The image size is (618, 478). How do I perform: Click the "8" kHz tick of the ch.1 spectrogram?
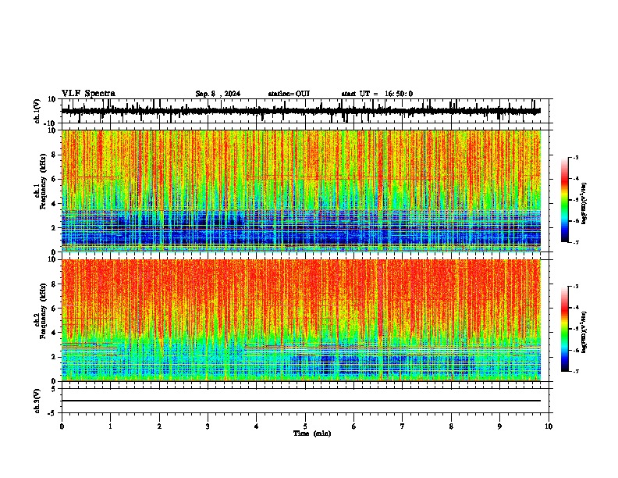54,155
